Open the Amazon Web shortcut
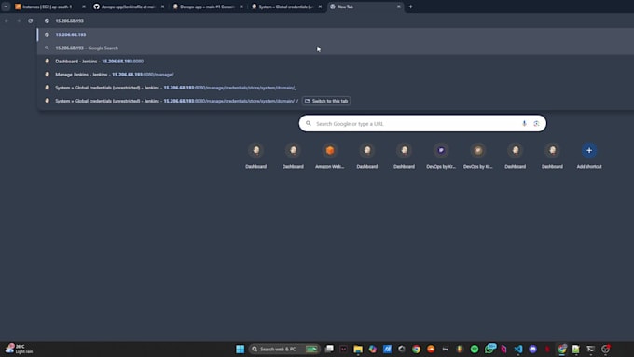 click(330, 156)
